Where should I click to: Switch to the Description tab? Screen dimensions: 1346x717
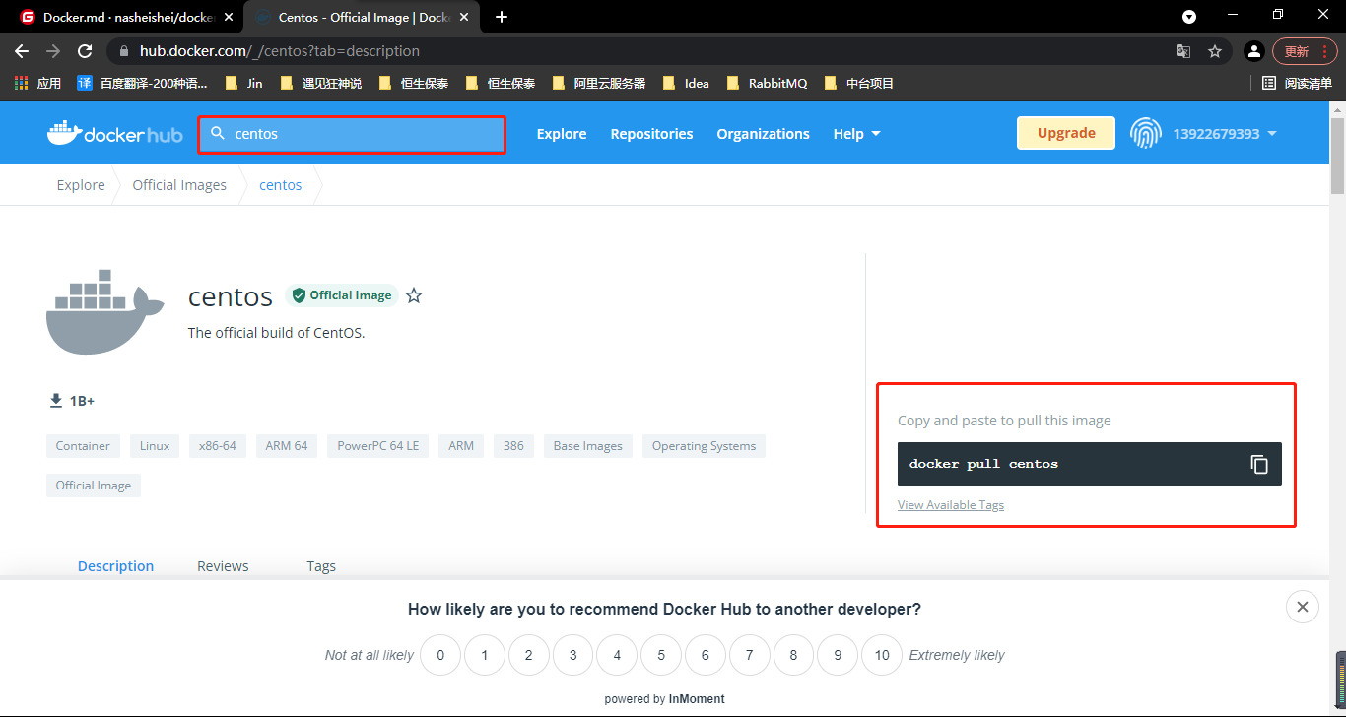pos(116,566)
